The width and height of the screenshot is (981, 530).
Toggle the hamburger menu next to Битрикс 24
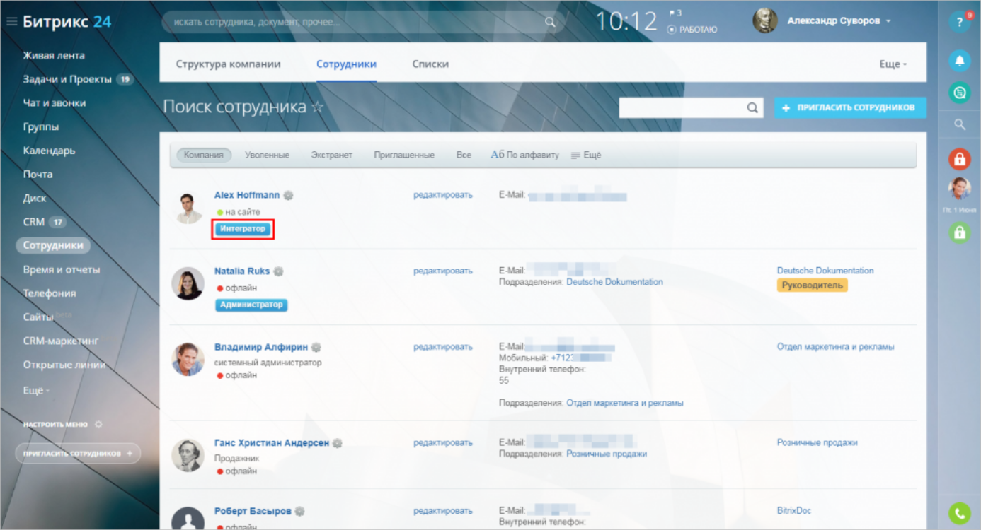[11, 22]
